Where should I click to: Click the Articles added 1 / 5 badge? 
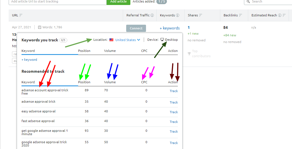(x=161, y=1)
